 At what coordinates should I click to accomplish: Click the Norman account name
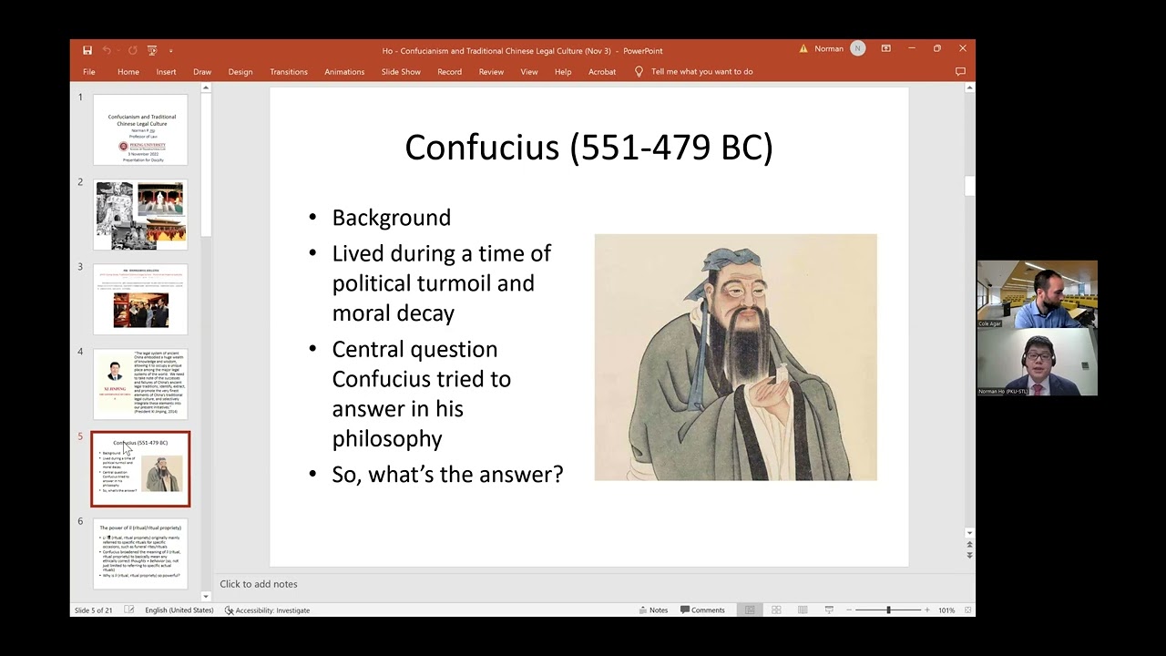(x=829, y=49)
